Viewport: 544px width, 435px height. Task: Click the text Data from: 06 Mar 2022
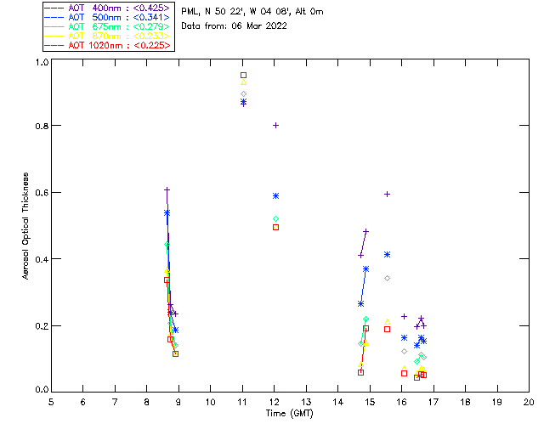(235, 25)
